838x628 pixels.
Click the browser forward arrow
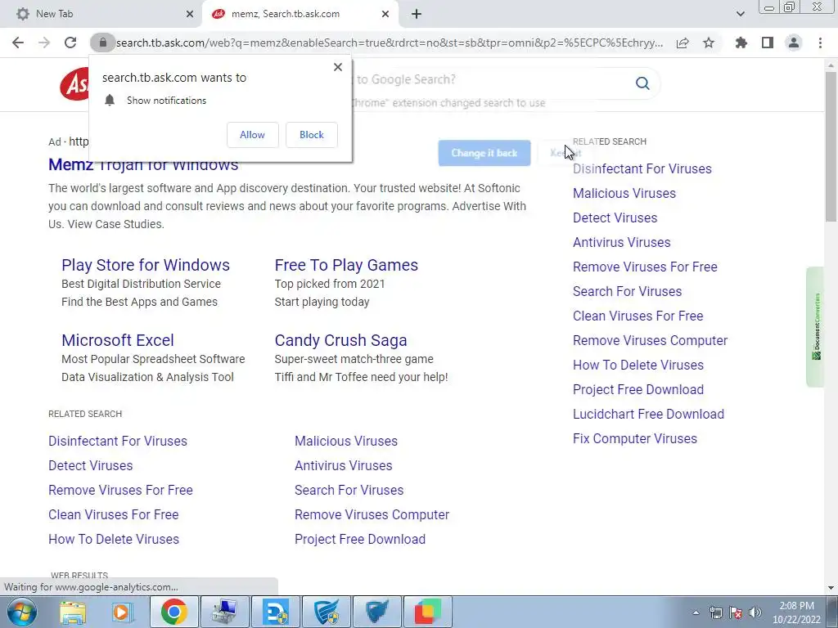pyautogui.click(x=44, y=43)
